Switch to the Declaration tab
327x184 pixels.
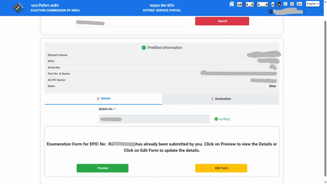pyautogui.click(x=221, y=99)
